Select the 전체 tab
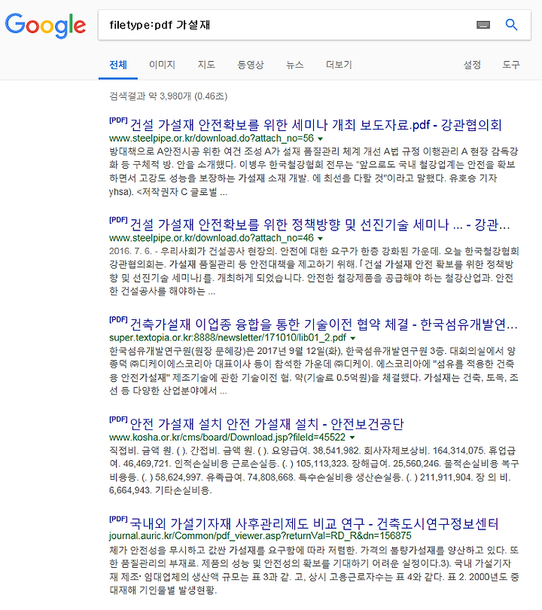 118,65
